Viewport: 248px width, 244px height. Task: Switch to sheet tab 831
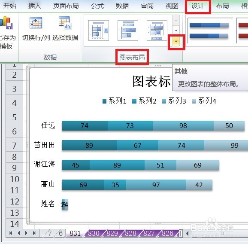(75, 233)
